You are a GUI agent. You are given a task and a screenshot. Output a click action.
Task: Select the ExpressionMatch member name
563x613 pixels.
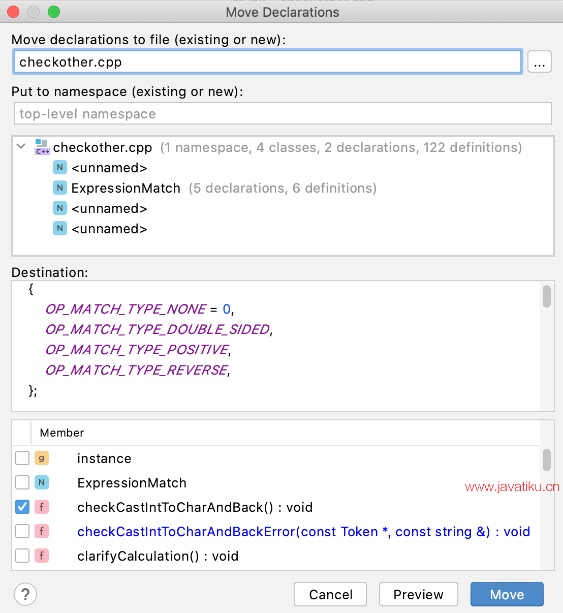pos(132,483)
